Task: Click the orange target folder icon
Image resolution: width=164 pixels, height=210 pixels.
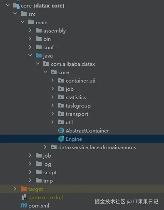Action: 24,189
